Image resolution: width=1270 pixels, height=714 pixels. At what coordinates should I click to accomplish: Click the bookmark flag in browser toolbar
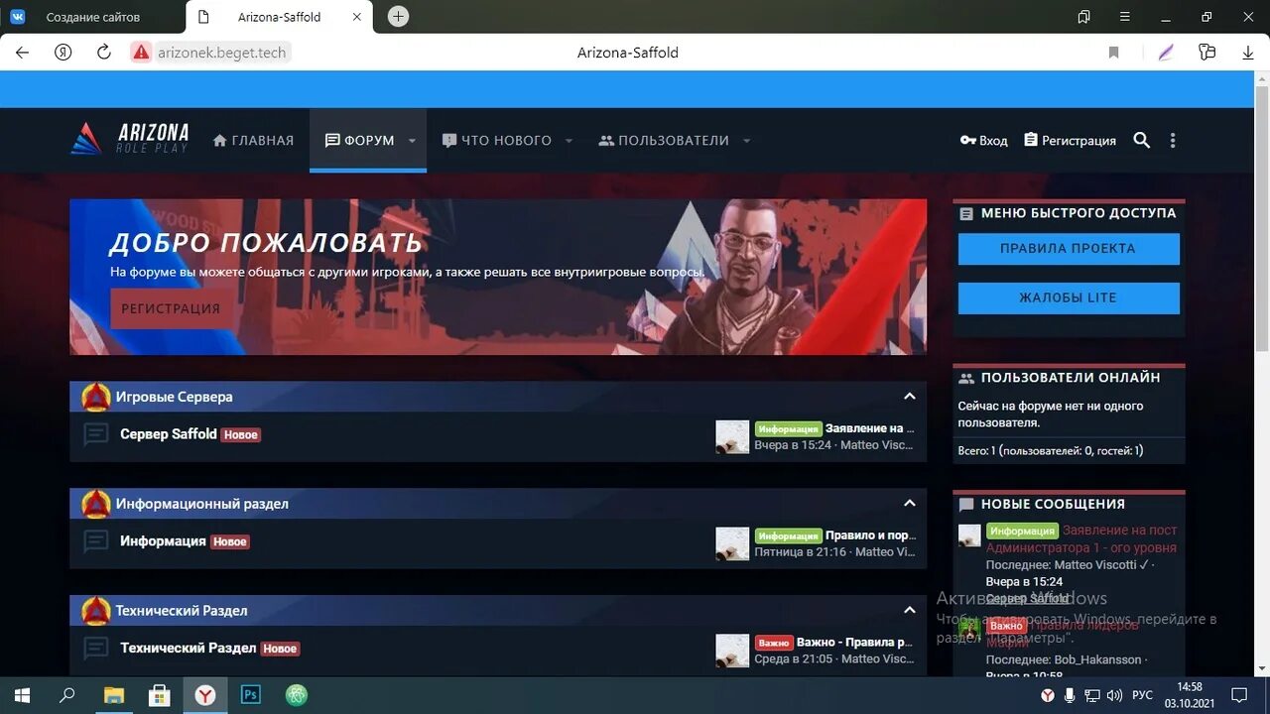[x=1113, y=52]
